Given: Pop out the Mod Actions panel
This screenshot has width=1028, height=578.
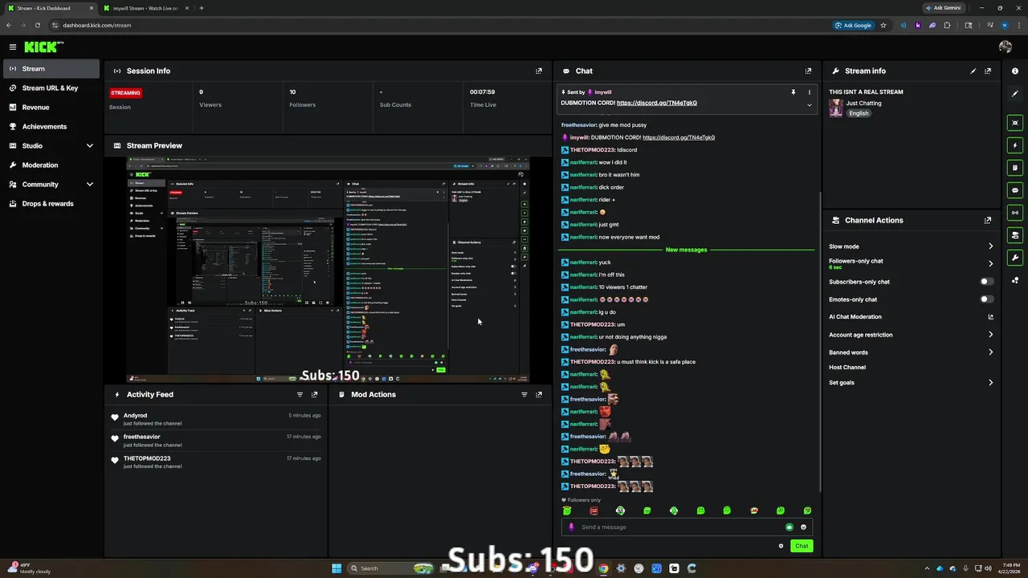Looking at the screenshot, I should 539,394.
